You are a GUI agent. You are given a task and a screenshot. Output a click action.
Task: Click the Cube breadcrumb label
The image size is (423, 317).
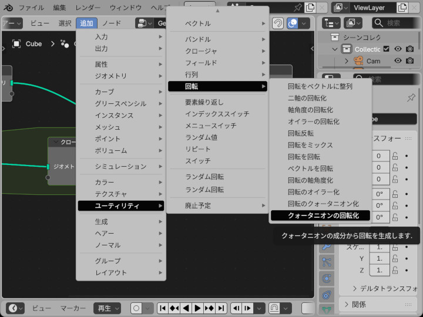pos(33,43)
